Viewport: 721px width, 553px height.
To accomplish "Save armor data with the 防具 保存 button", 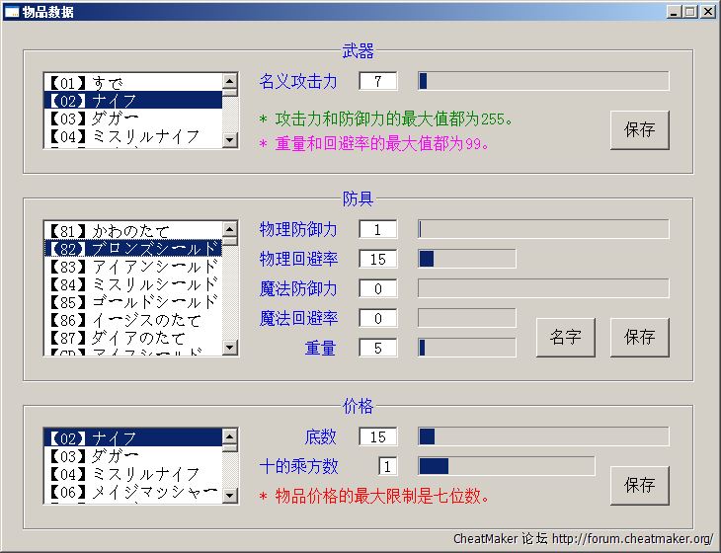I will pyautogui.click(x=639, y=337).
